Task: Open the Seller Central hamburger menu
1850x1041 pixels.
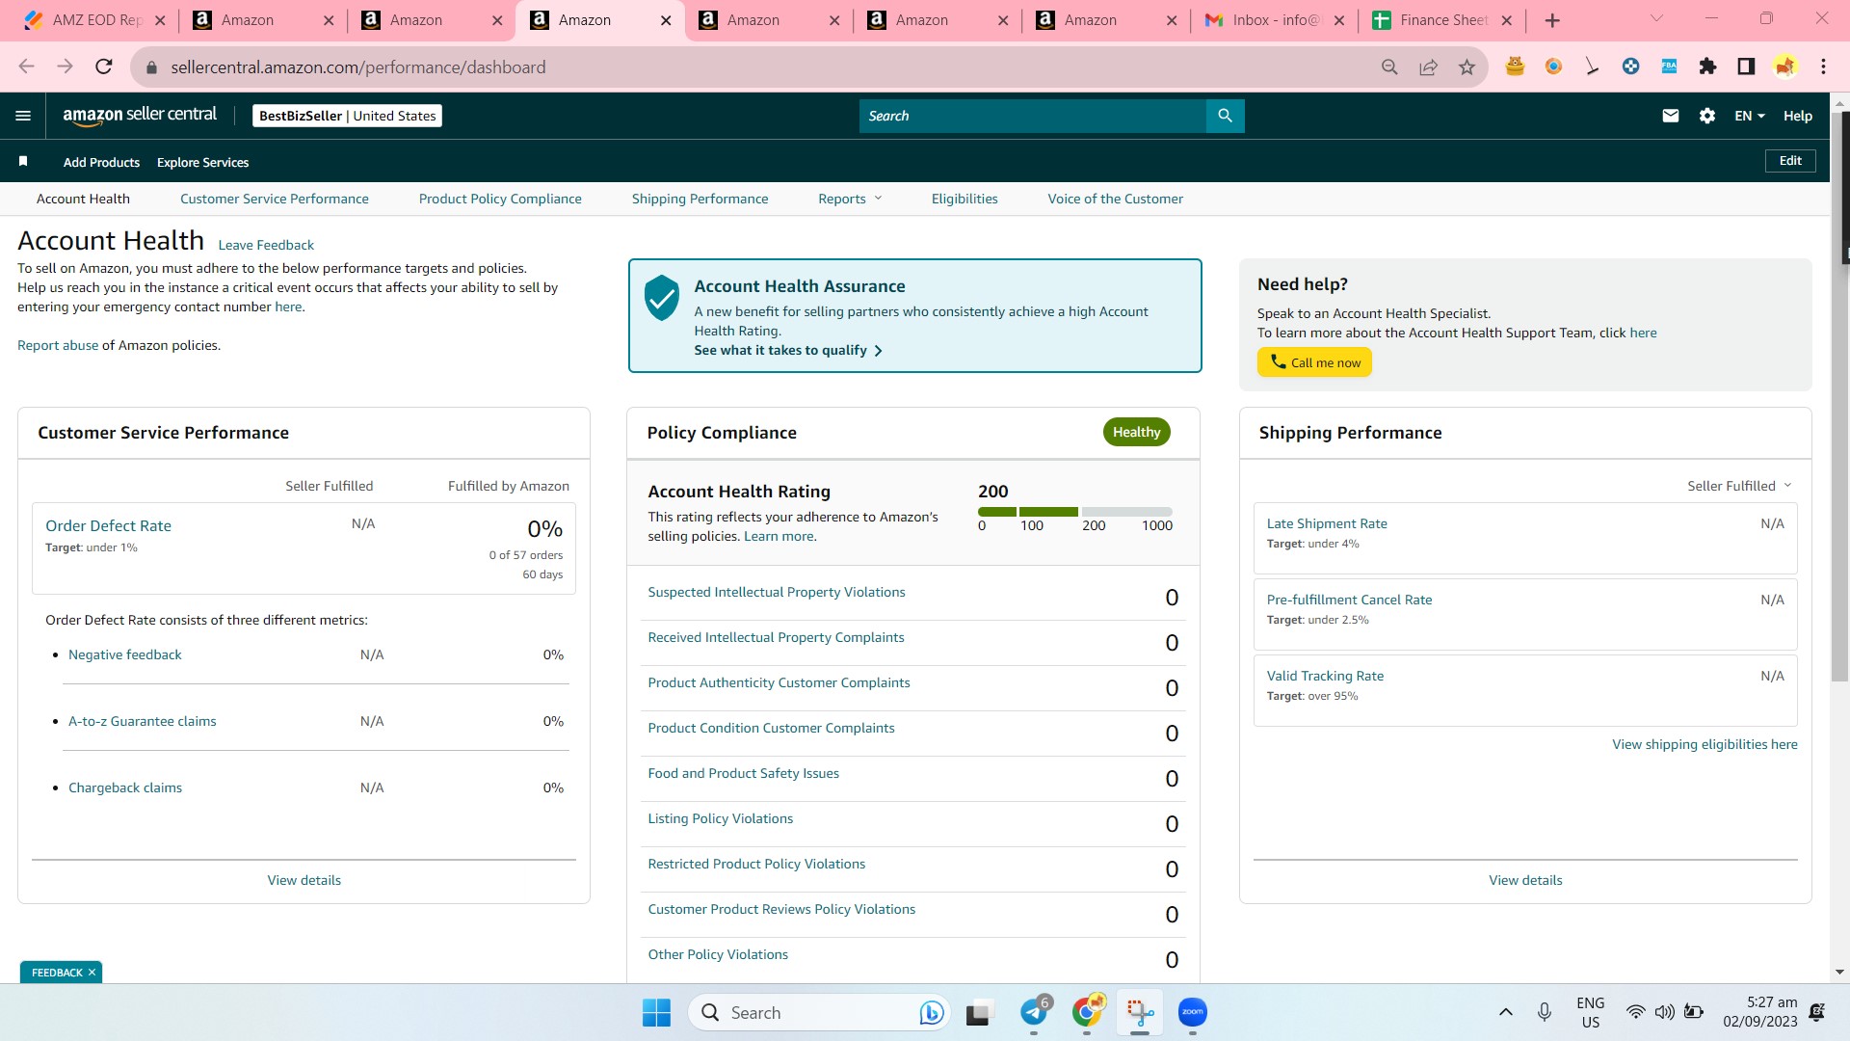Action: pos(23,116)
